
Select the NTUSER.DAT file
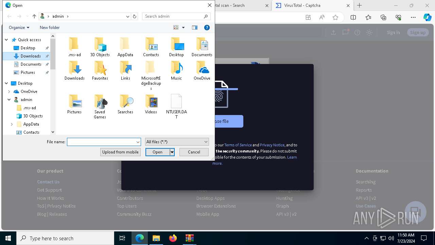(x=176, y=107)
